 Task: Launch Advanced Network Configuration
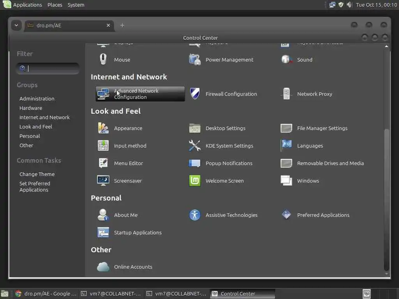coord(140,94)
